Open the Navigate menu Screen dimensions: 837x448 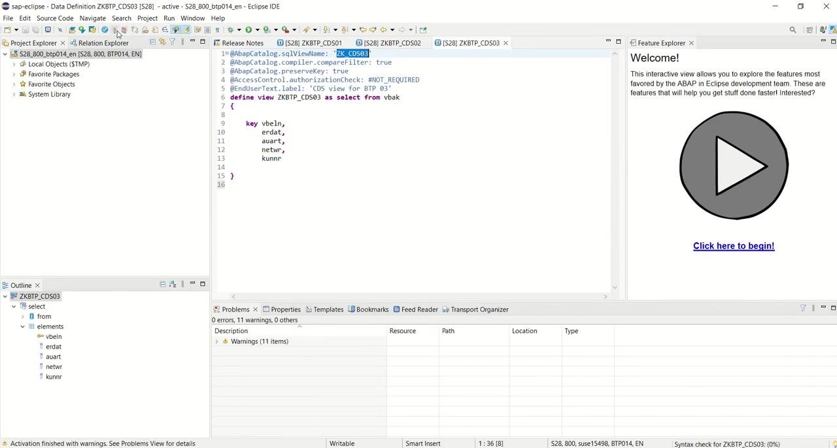pos(92,18)
